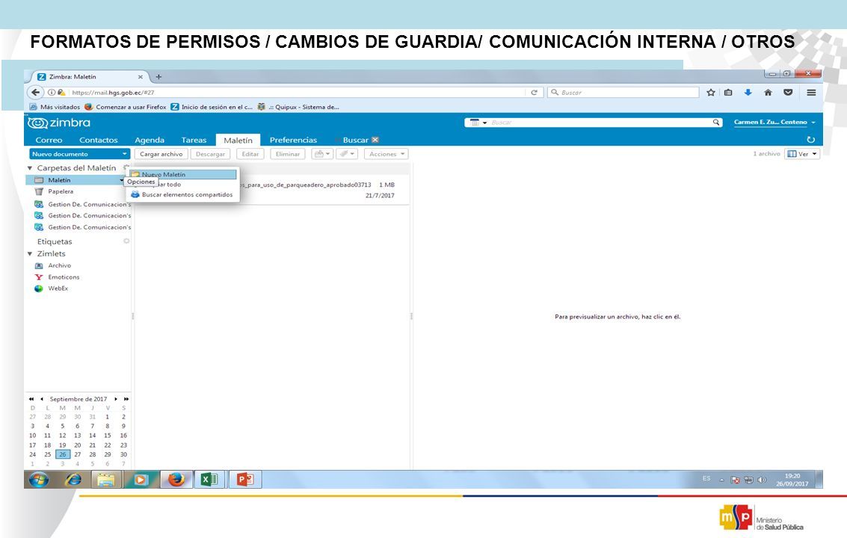The height and width of the screenshot is (538, 847).
Task: Open the Maletín folder dropdown arrow
Action: click(122, 180)
